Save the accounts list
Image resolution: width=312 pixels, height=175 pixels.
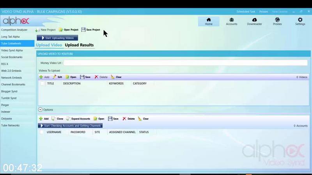(113, 119)
